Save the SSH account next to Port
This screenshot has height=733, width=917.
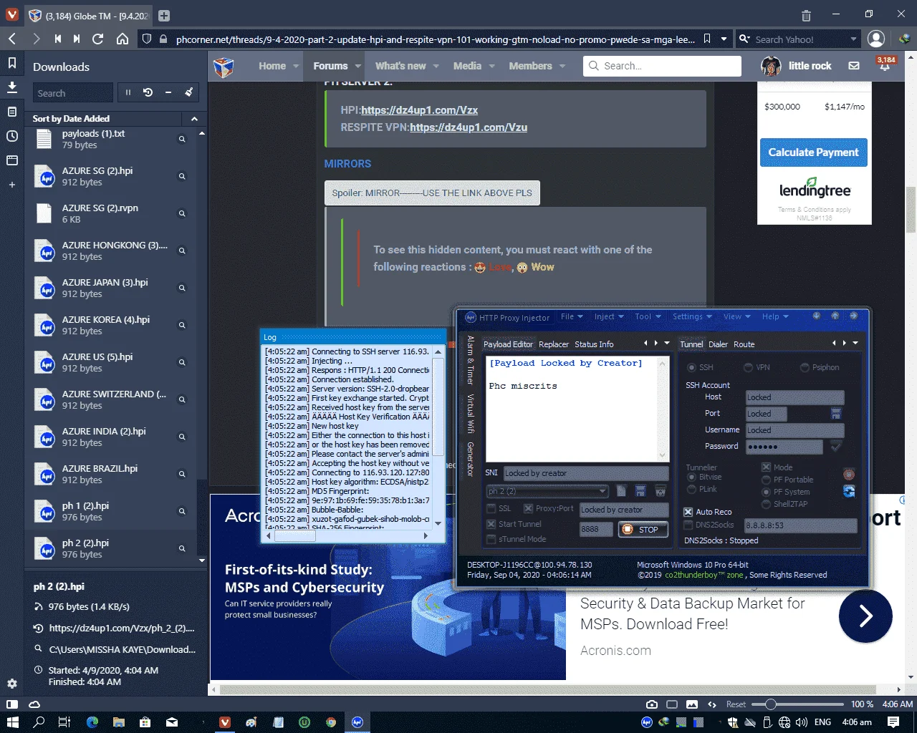click(x=835, y=414)
